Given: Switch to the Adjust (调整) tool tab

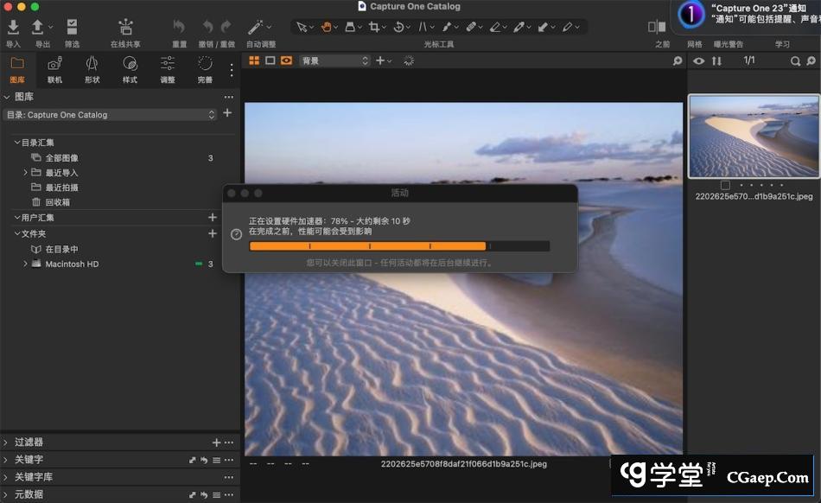Looking at the screenshot, I should (168, 63).
